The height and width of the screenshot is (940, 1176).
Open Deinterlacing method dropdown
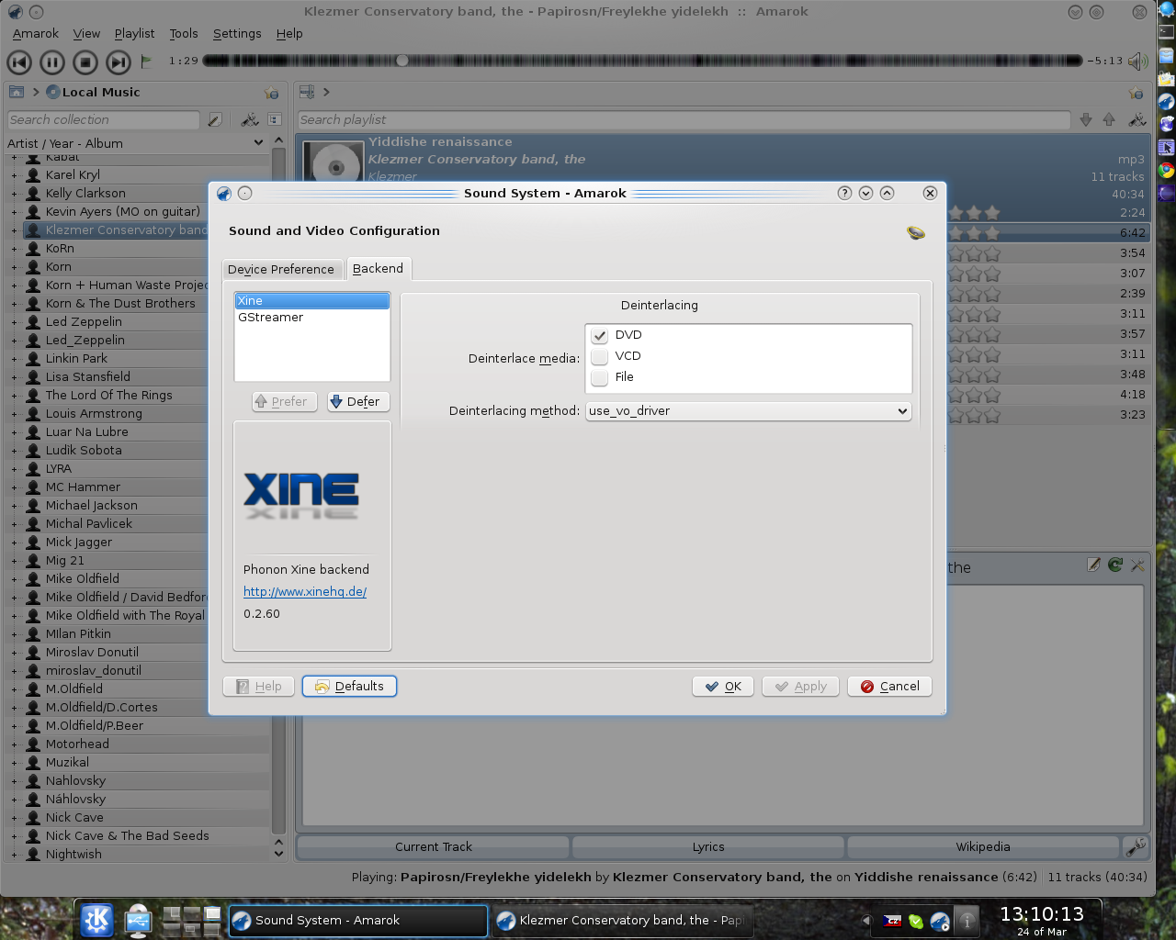click(748, 411)
